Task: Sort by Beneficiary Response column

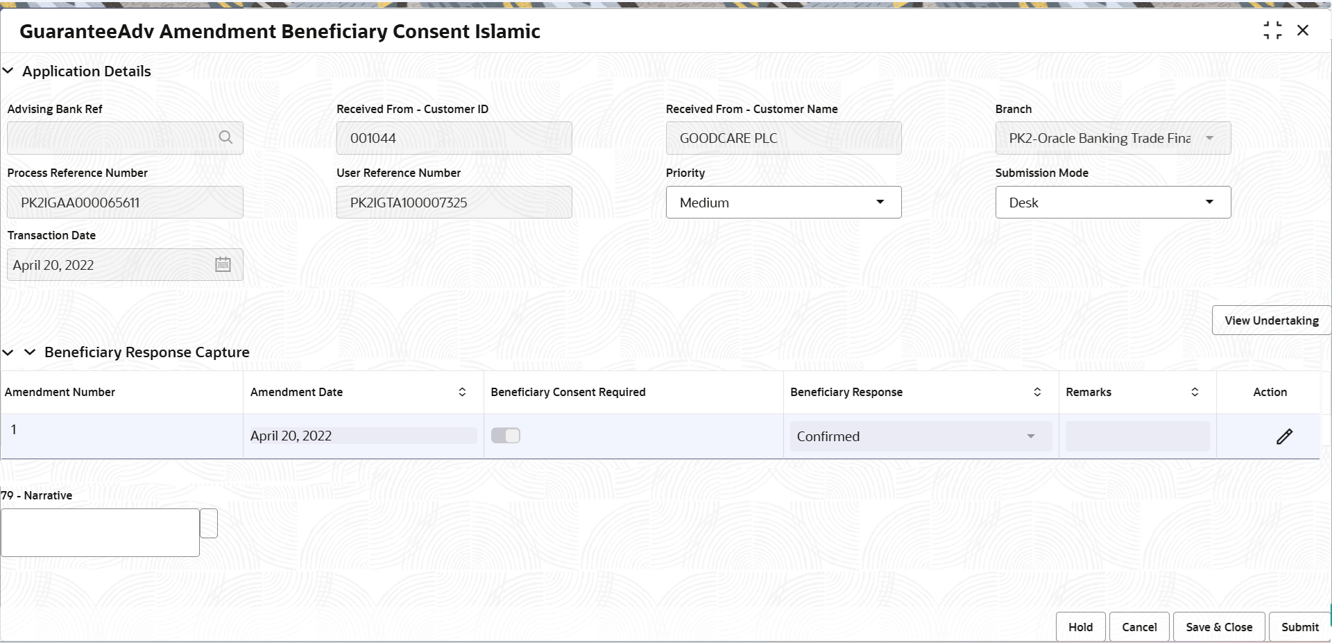Action: 1037,392
